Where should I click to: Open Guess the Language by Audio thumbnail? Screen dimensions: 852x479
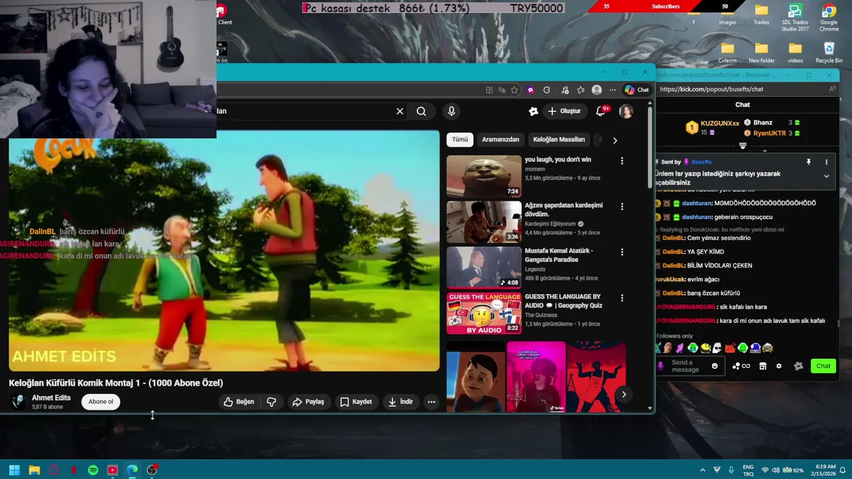[484, 313]
